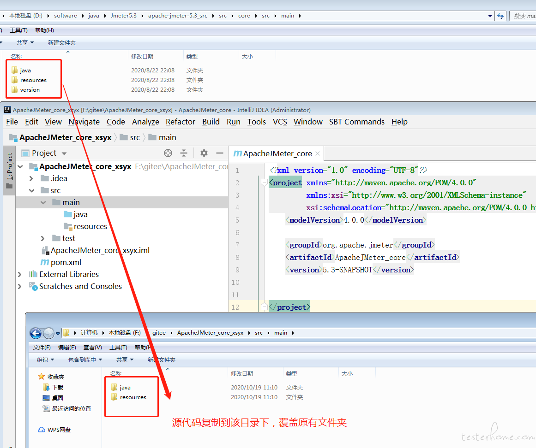
Task: Click the IntelliJ IDEA title bar logo
Action: 7,110
